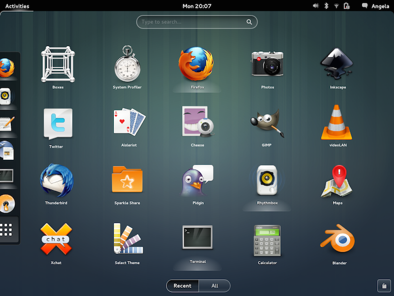
Task: Launch Firefox from the application grid
Action: click(x=197, y=64)
